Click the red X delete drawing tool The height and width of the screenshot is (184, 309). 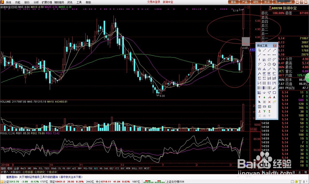269,102
